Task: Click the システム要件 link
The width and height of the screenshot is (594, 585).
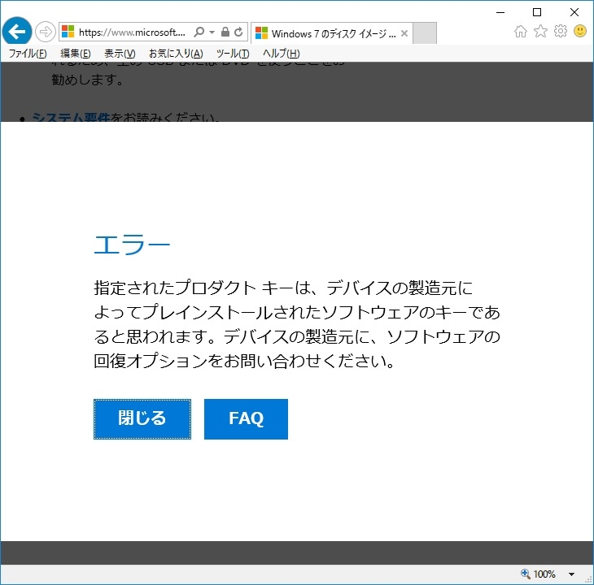Action: [71, 117]
